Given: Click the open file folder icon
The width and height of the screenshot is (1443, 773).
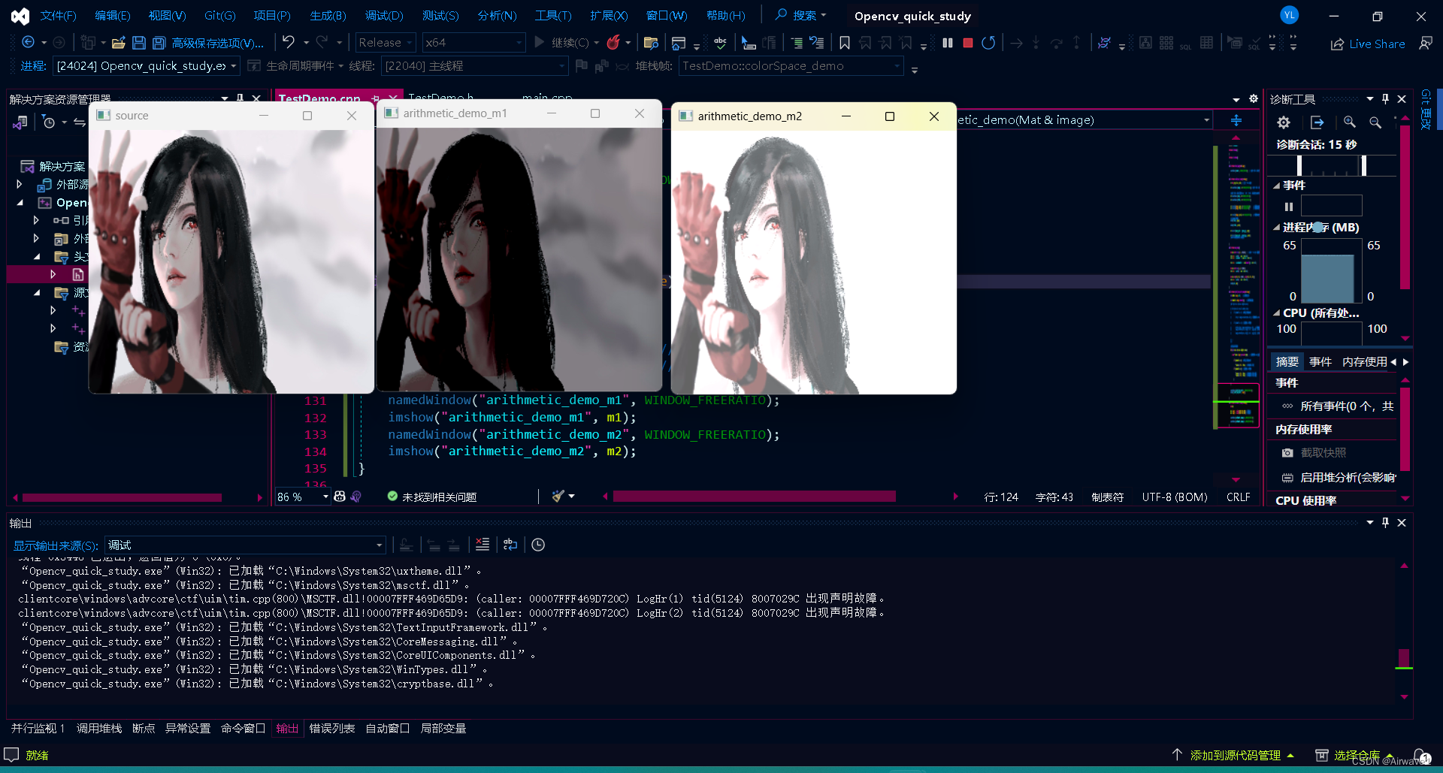Looking at the screenshot, I should pyautogui.click(x=119, y=43).
